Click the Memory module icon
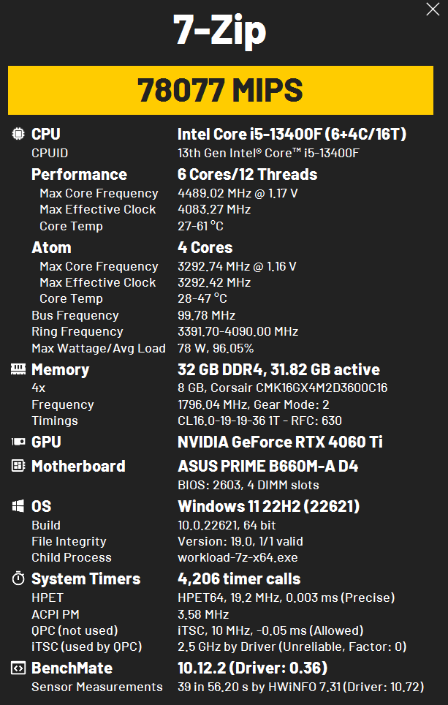Image resolution: width=448 pixels, height=705 pixels. click(18, 369)
